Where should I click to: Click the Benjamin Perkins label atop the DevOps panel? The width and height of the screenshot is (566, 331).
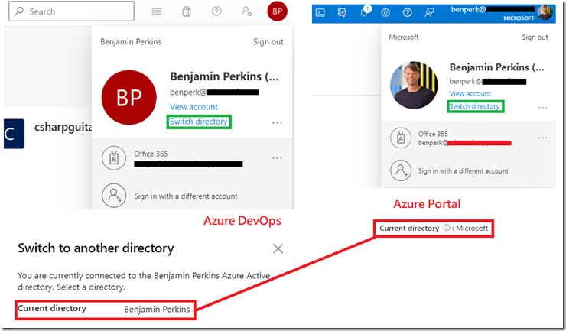tap(131, 42)
